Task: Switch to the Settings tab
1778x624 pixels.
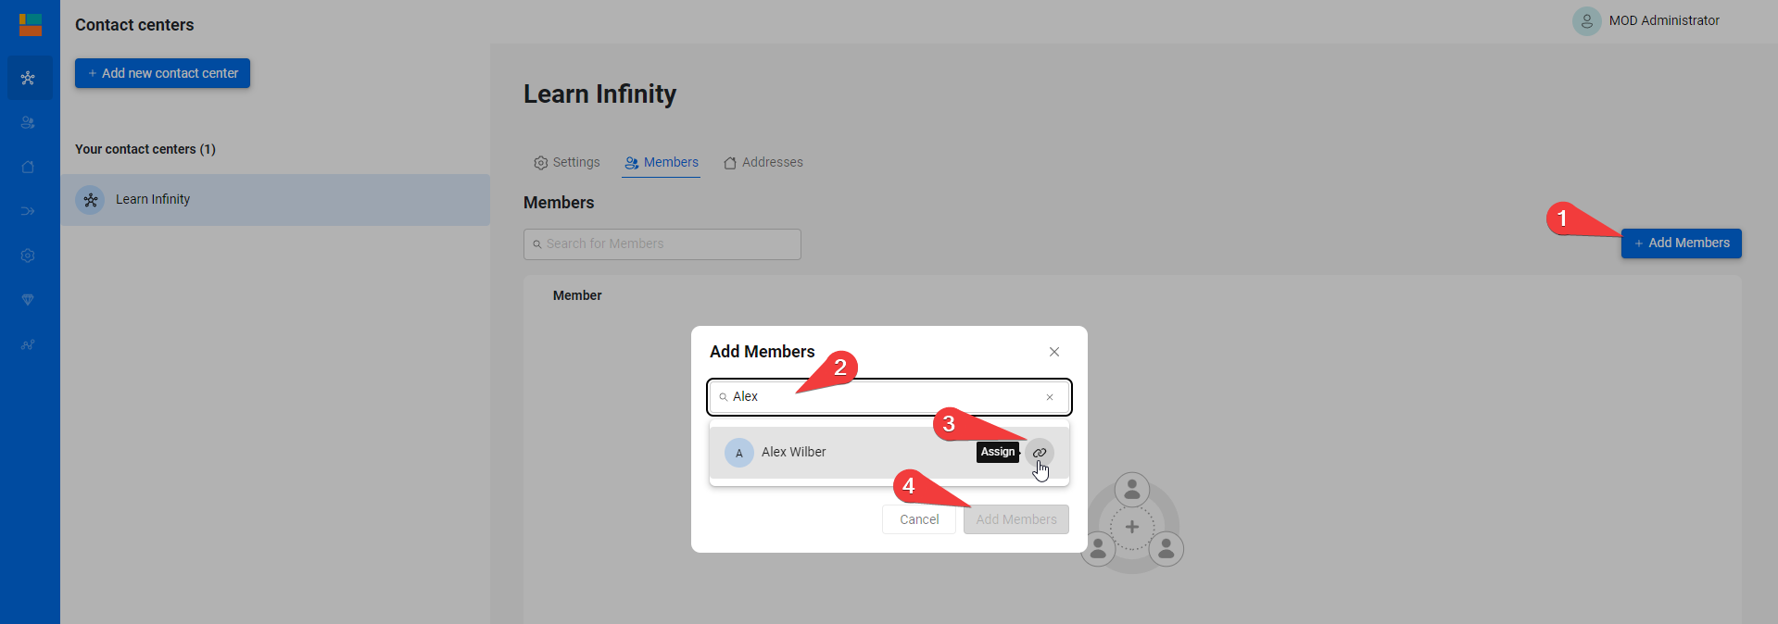Action: (567, 163)
